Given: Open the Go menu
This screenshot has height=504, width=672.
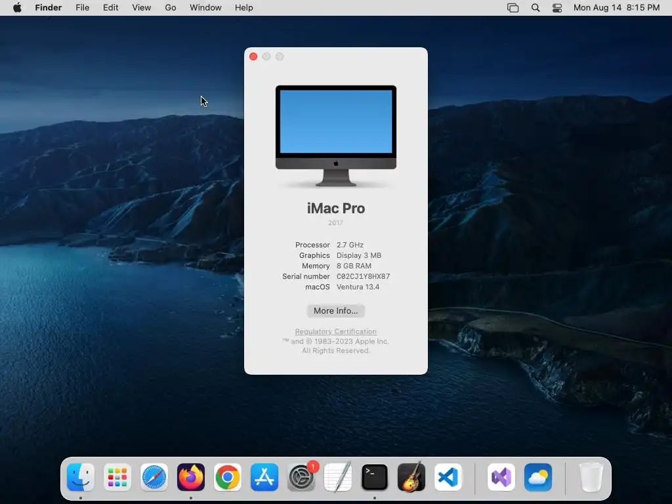Looking at the screenshot, I should click(171, 8).
